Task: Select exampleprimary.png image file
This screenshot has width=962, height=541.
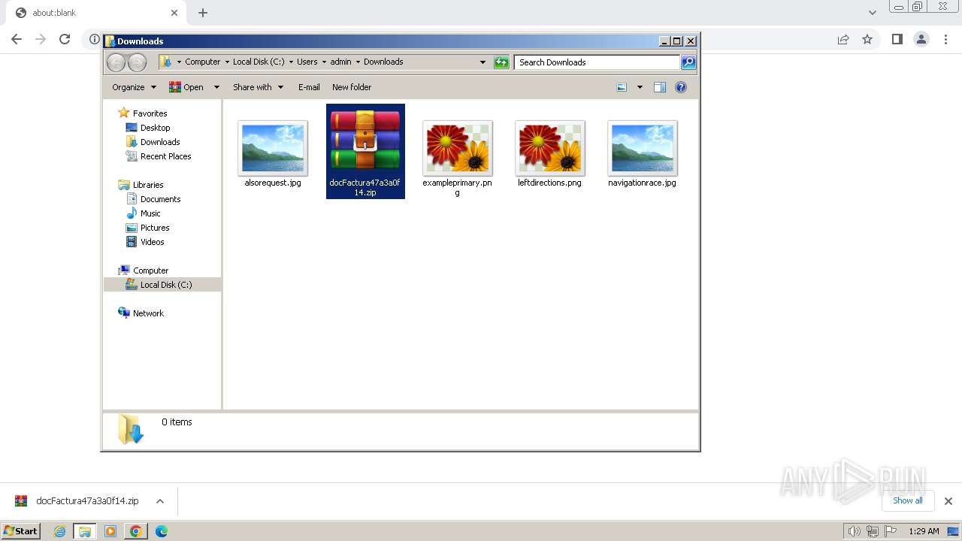Action: click(x=457, y=159)
